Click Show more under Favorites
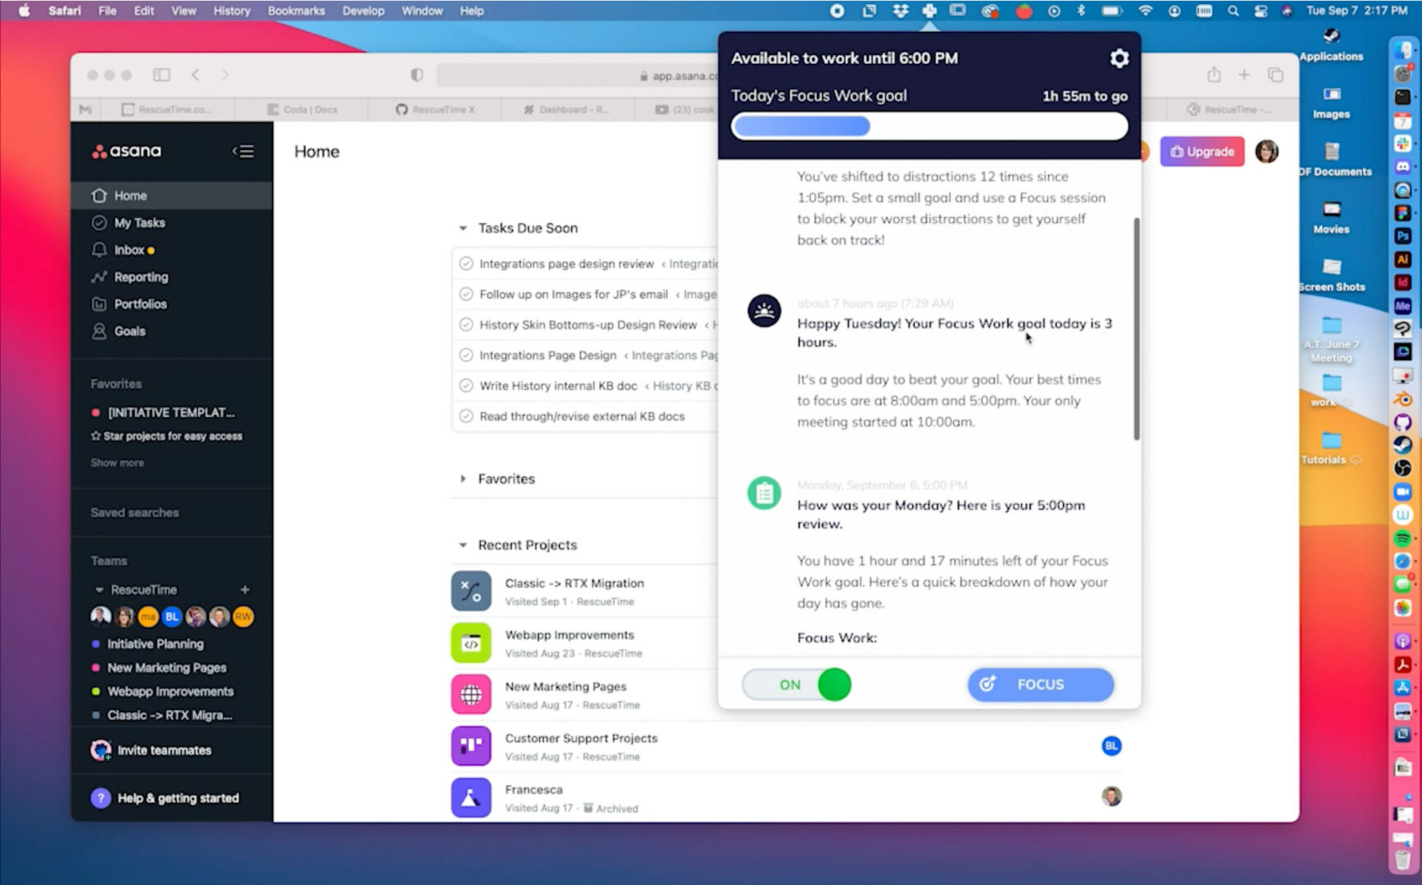This screenshot has width=1422, height=885. click(x=117, y=463)
